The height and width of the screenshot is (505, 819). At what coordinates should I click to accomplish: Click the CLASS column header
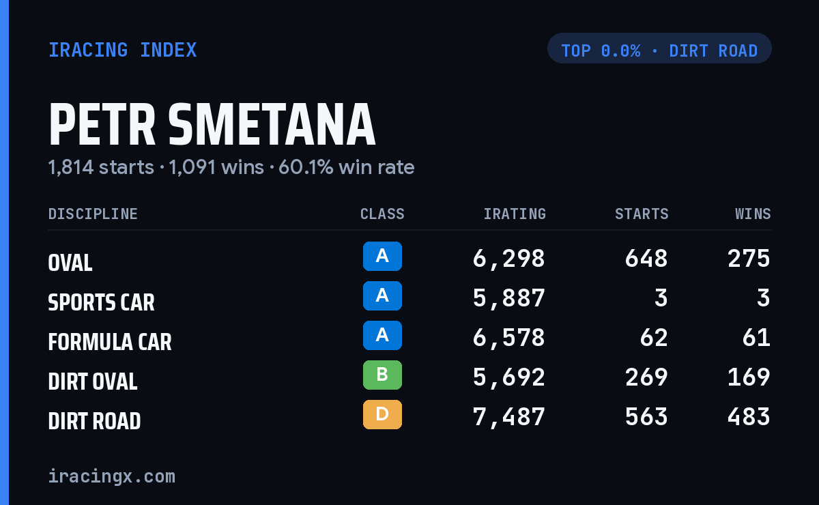(x=382, y=214)
